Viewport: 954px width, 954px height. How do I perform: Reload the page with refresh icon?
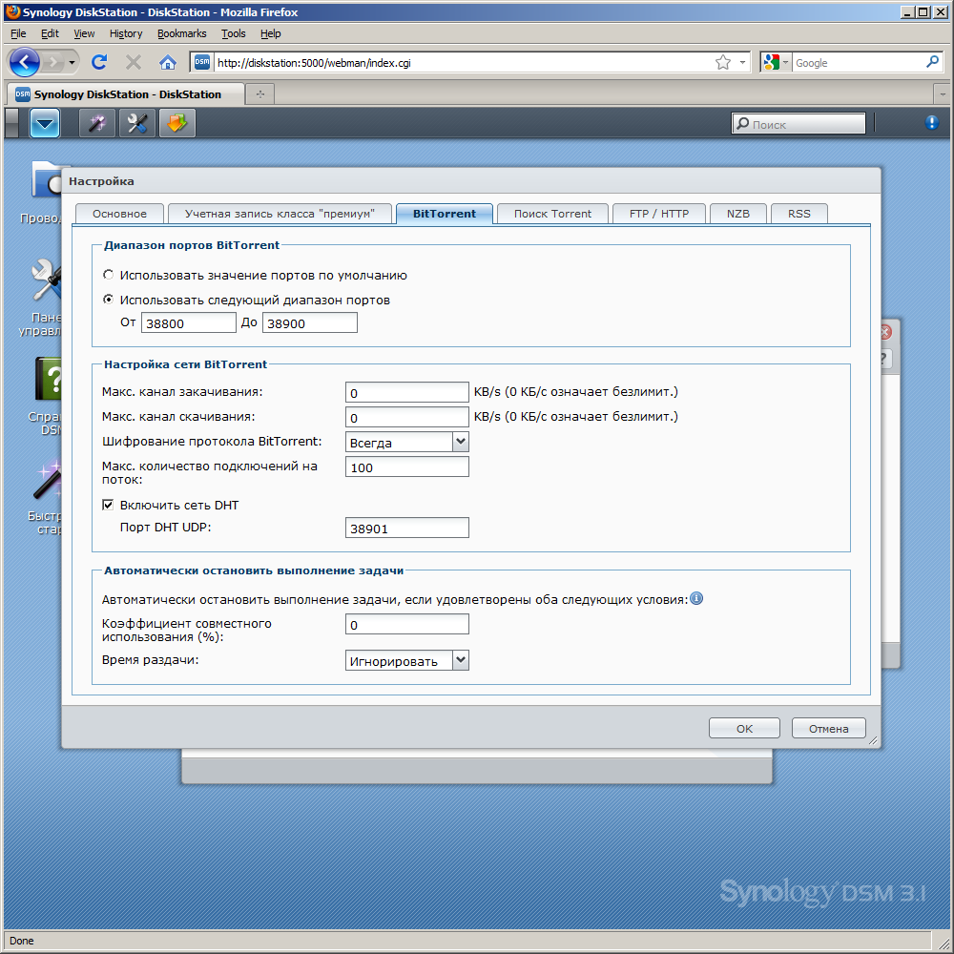click(99, 62)
